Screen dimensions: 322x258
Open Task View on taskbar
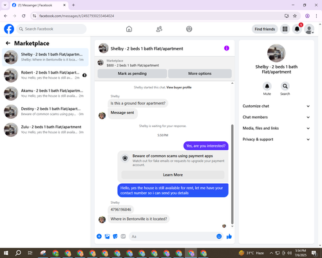(x=30, y=253)
